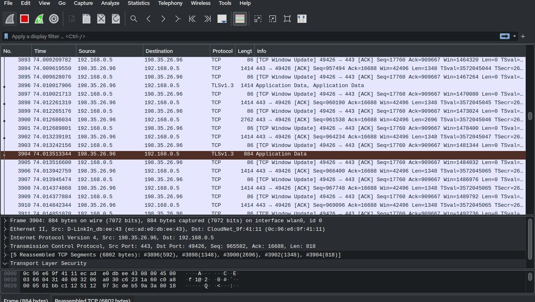Go to the previous packet arrow
This screenshot has width=535, height=302.
click(x=149, y=19)
